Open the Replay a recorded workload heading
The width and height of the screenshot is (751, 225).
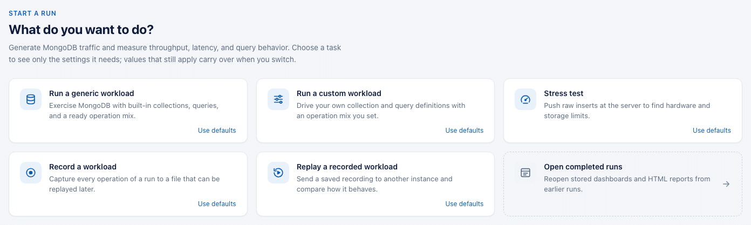347,167
